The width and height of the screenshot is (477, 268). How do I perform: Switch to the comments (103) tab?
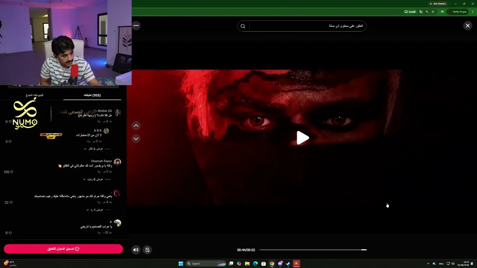[x=92, y=95]
